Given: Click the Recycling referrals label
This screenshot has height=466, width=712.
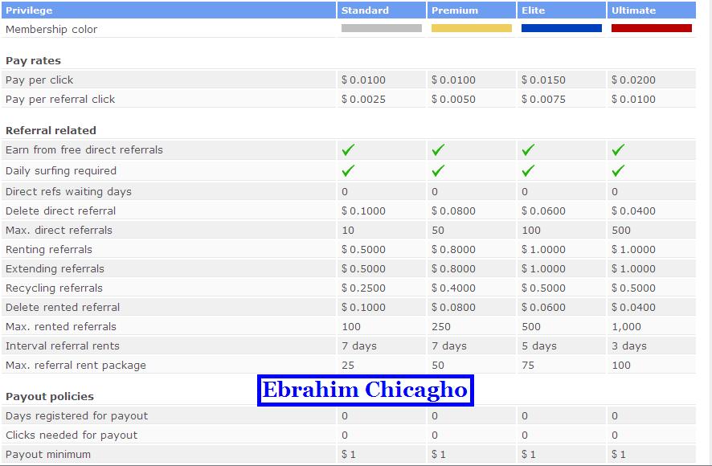Looking at the screenshot, I should [x=54, y=288].
